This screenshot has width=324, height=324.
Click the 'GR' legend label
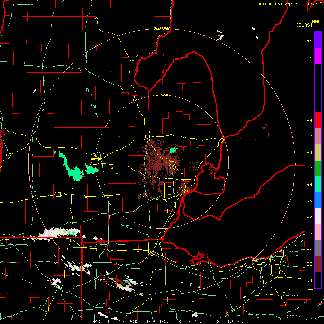[309, 136]
